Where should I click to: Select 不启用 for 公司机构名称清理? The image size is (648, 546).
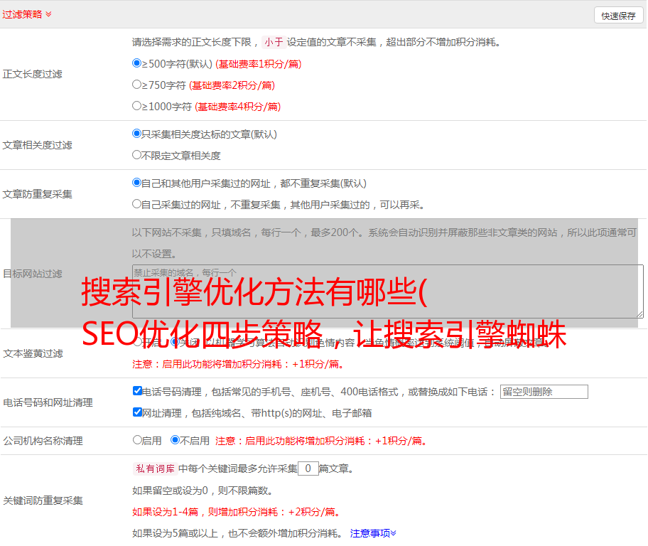(175, 440)
